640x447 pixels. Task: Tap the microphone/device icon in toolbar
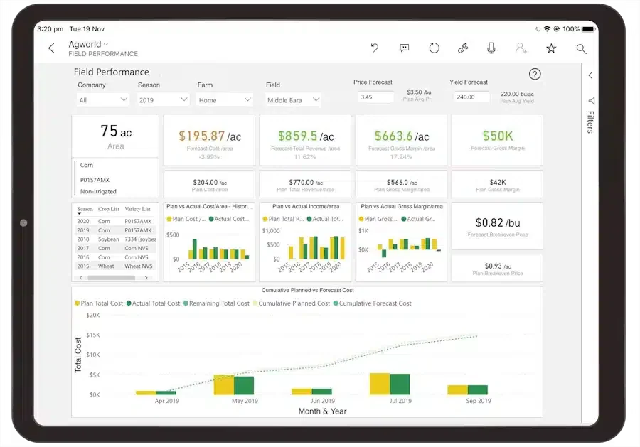[491, 48]
